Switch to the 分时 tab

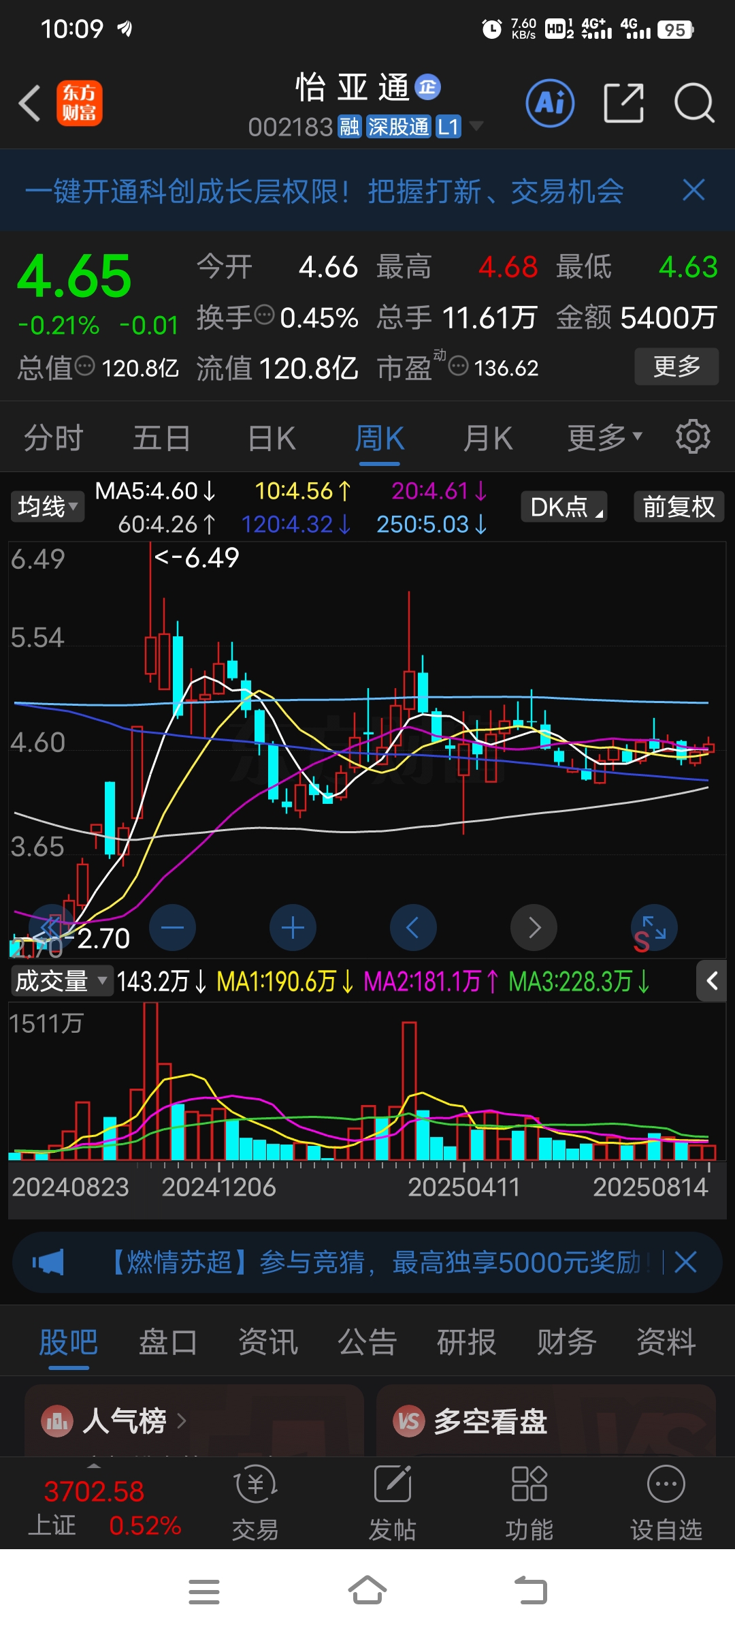coord(54,437)
